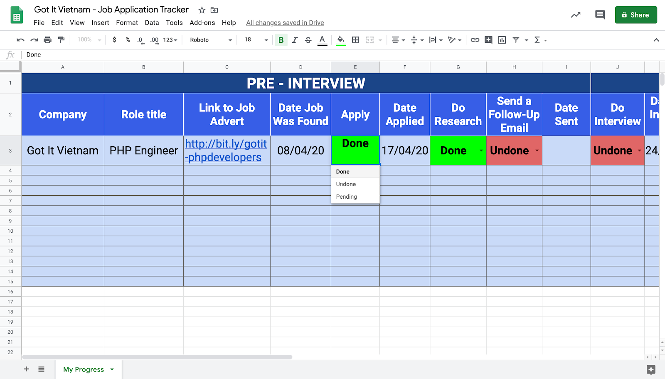This screenshot has width=665, height=379.
Task: Open the fill color picker
Action: (341, 40)
